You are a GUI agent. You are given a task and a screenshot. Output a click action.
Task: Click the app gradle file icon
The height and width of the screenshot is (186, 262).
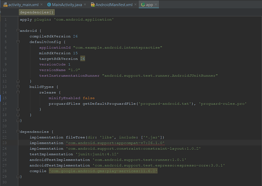point(143,5)
